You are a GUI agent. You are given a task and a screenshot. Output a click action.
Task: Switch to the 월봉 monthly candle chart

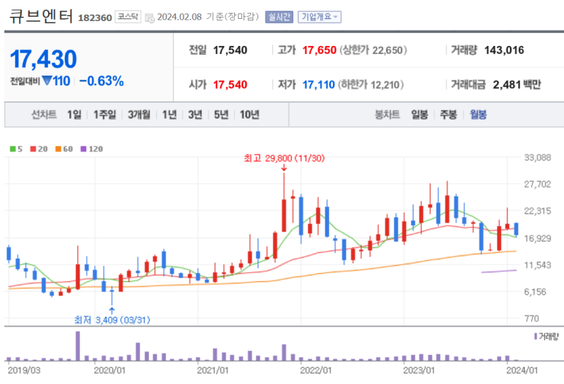tap(478, 114)
